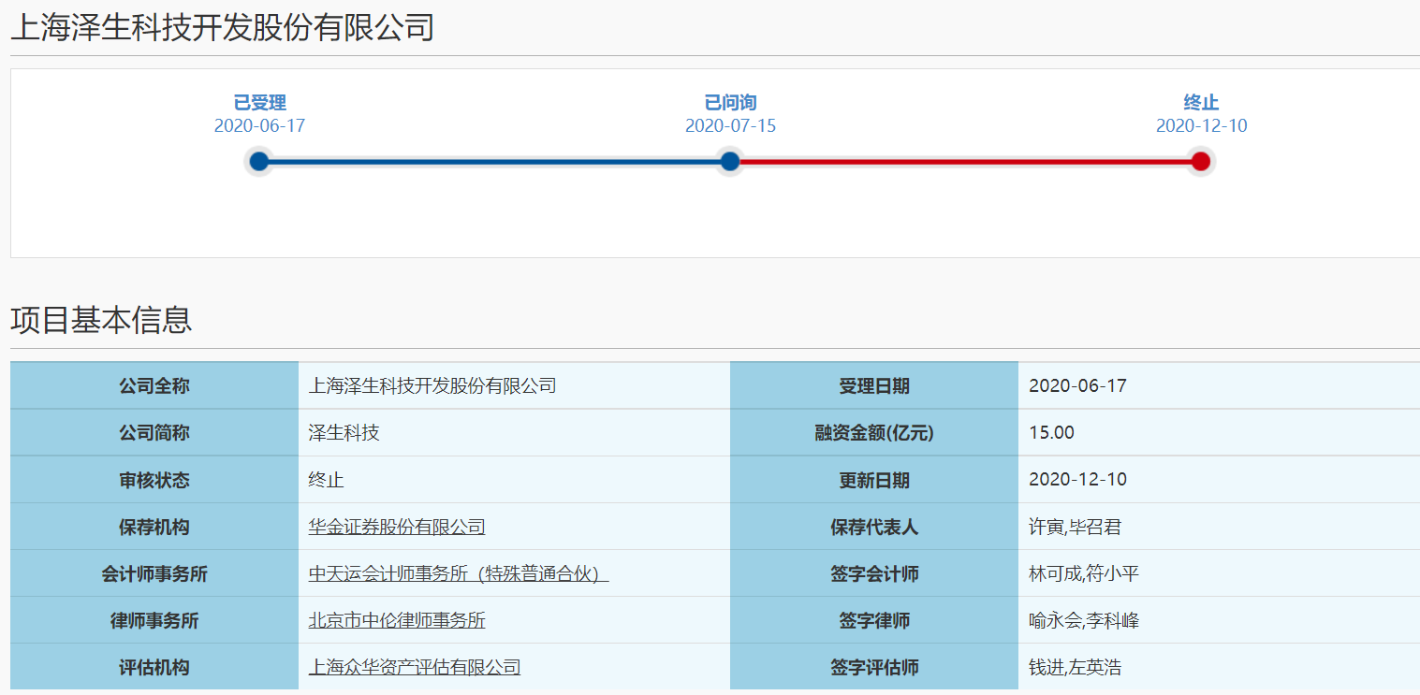
Task: Click the 已受理 timeline node dot
Action: [259, 162]
